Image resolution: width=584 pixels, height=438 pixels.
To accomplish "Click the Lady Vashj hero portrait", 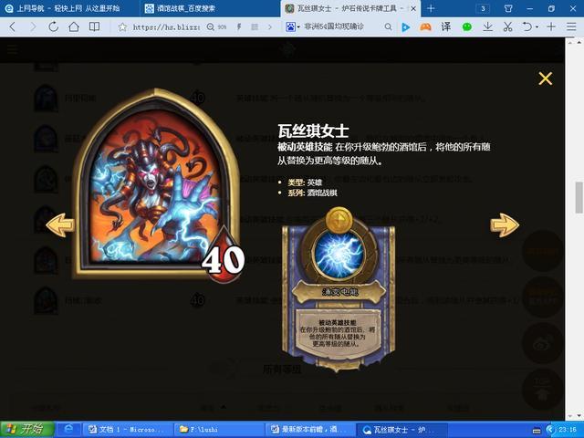I will tap(156, 182).
